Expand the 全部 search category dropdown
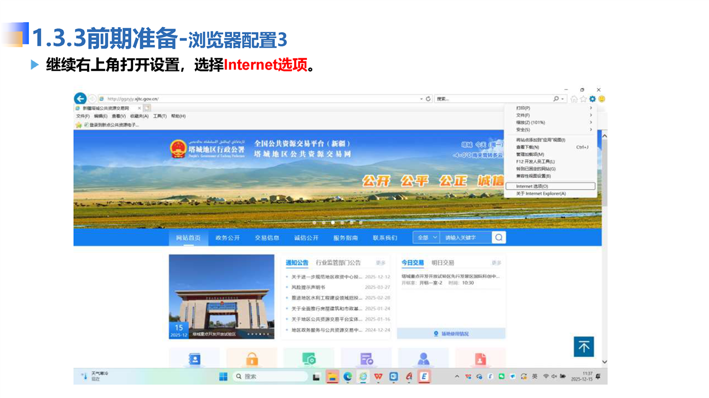This screenshot has width=709, height=398. coord(427,237)
